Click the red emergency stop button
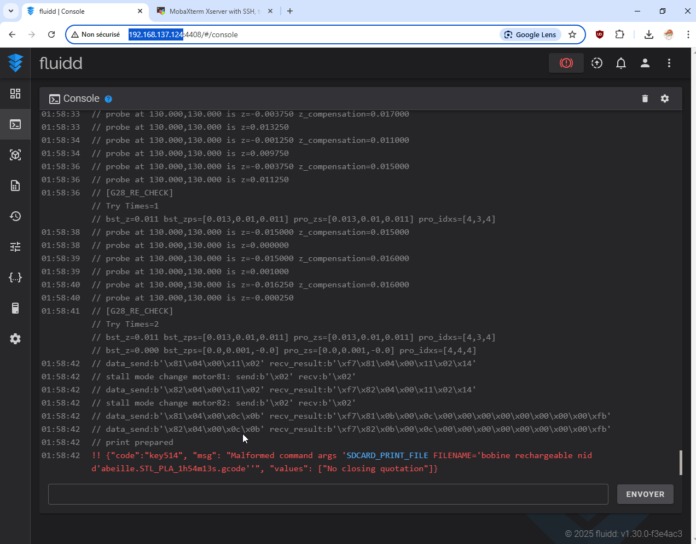 (x=566, y=63)
